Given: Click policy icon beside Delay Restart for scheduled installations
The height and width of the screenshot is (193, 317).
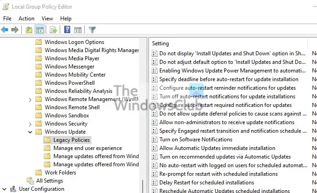Looking at the screenshot, I should click(154, 183).
